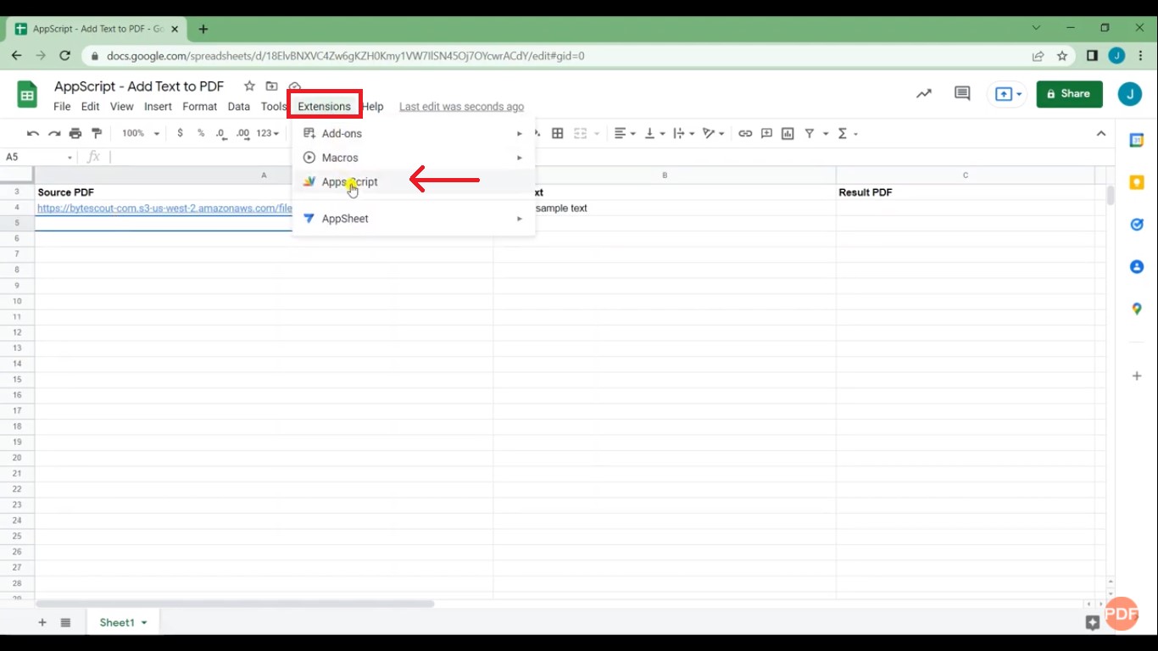Click the horizontal scrollbar thumb
The height and width of the screenshot is (651, 1158).
[235, 604]
